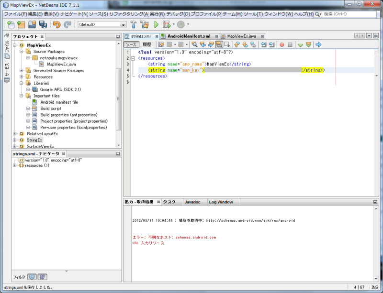
Task: Minimize the Projects panel
Action: click(118, 37)
